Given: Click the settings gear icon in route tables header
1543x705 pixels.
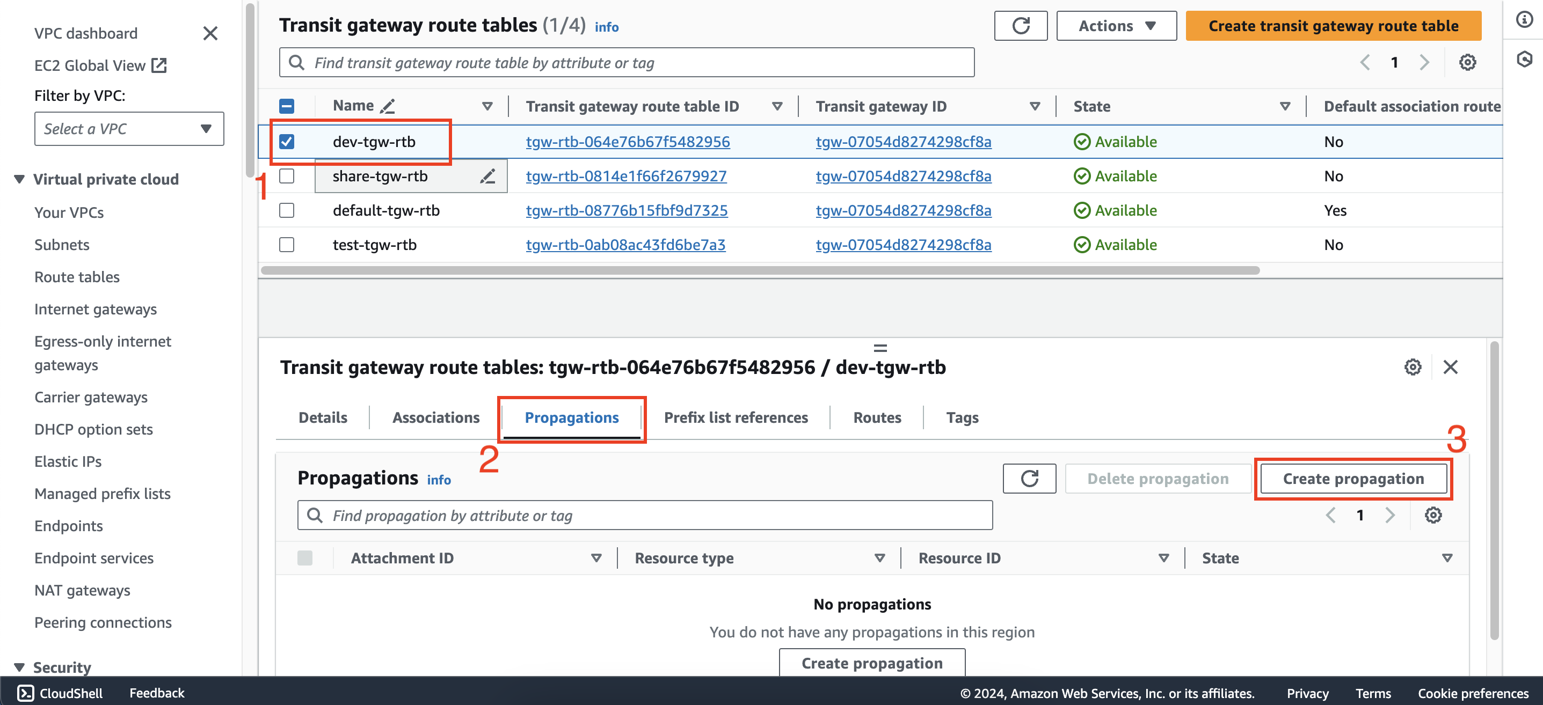Looking at the screenshot, I should pyautogui.click(x=1466, y=63).
